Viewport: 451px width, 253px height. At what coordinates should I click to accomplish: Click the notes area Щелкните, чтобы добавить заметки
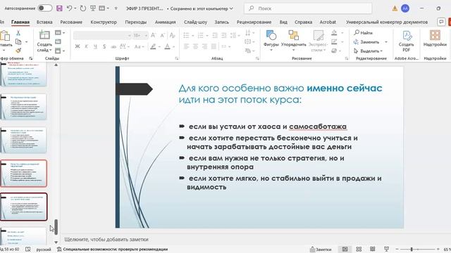[106, 239]
